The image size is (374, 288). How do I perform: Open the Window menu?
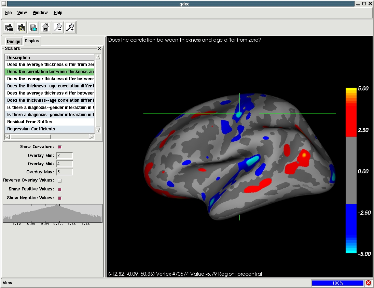tap(40, 13)
